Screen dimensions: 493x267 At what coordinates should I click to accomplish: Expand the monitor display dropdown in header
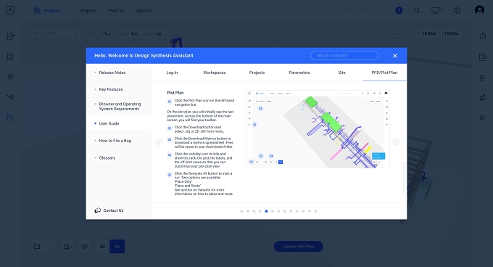click(x=437, y=10)
